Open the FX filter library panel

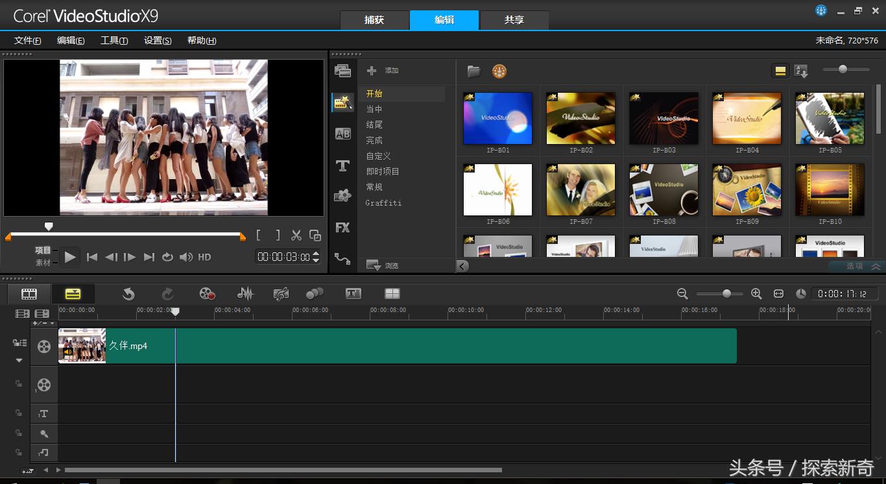pyautogui.click(x=342, y=228)
